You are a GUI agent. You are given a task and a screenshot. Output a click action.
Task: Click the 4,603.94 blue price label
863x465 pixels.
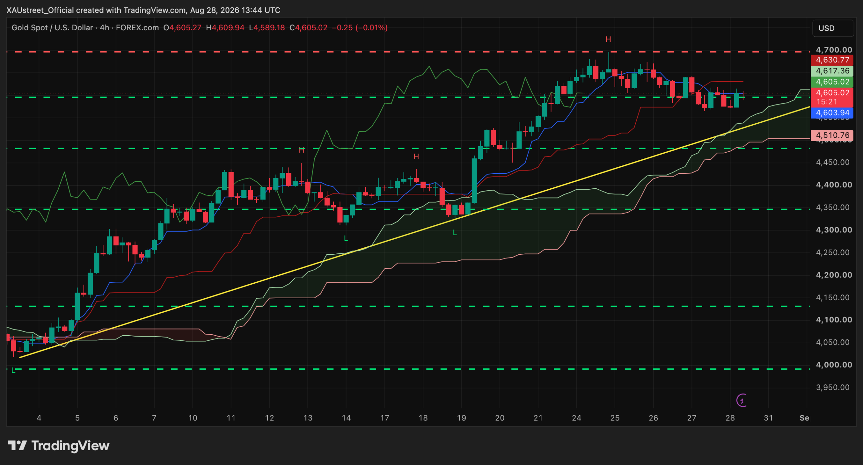(x=832, y=113)
